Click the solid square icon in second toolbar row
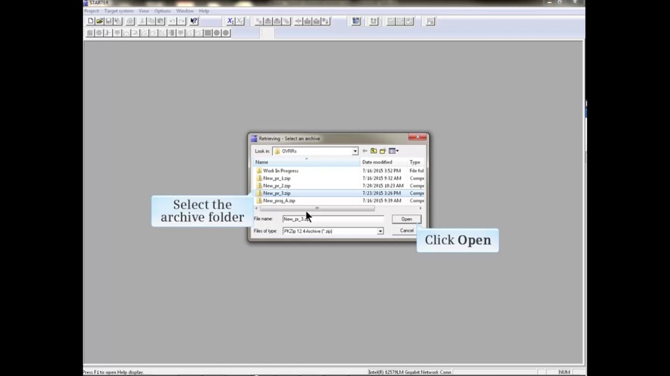The width and height of the screenshot is (670, 376). click(x=208, y=33)
